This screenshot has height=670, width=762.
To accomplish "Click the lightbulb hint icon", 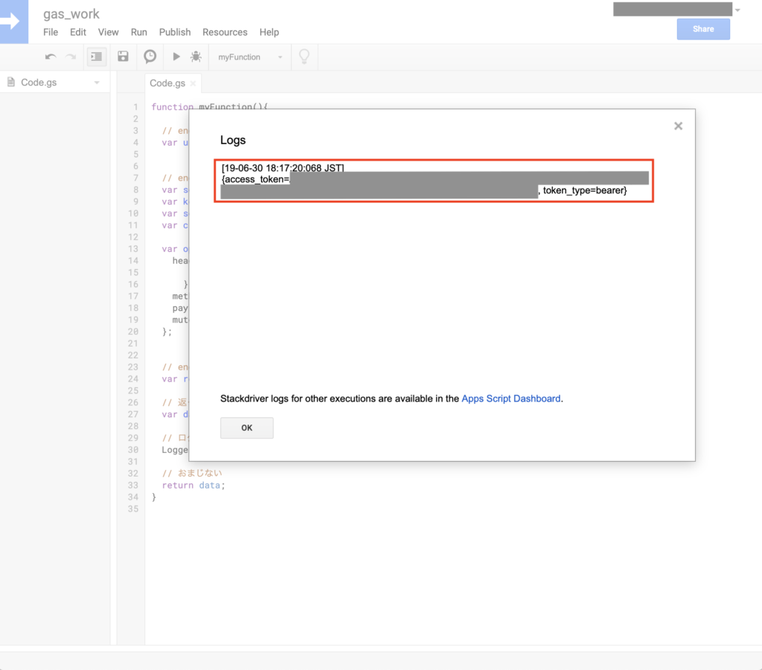I will 304,57.
